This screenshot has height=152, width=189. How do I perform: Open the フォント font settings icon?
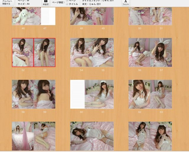[126, 3]
